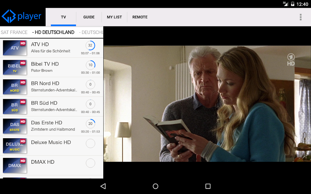Image resolution: width=311 pixels, height=194 pixels.
Task: Tap the playing video area
Action: 207,104
